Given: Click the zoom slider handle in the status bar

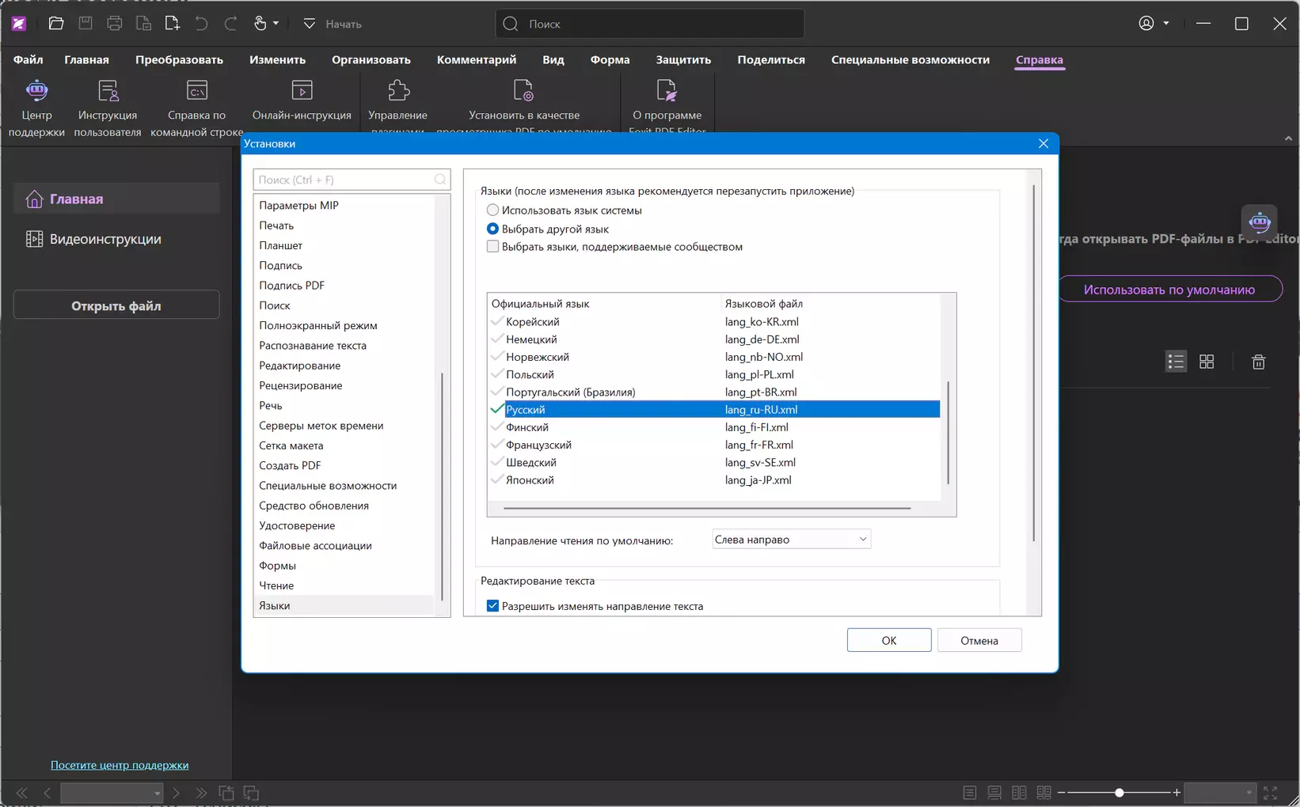Looking at the screenshot, I should coord(1119,793).
